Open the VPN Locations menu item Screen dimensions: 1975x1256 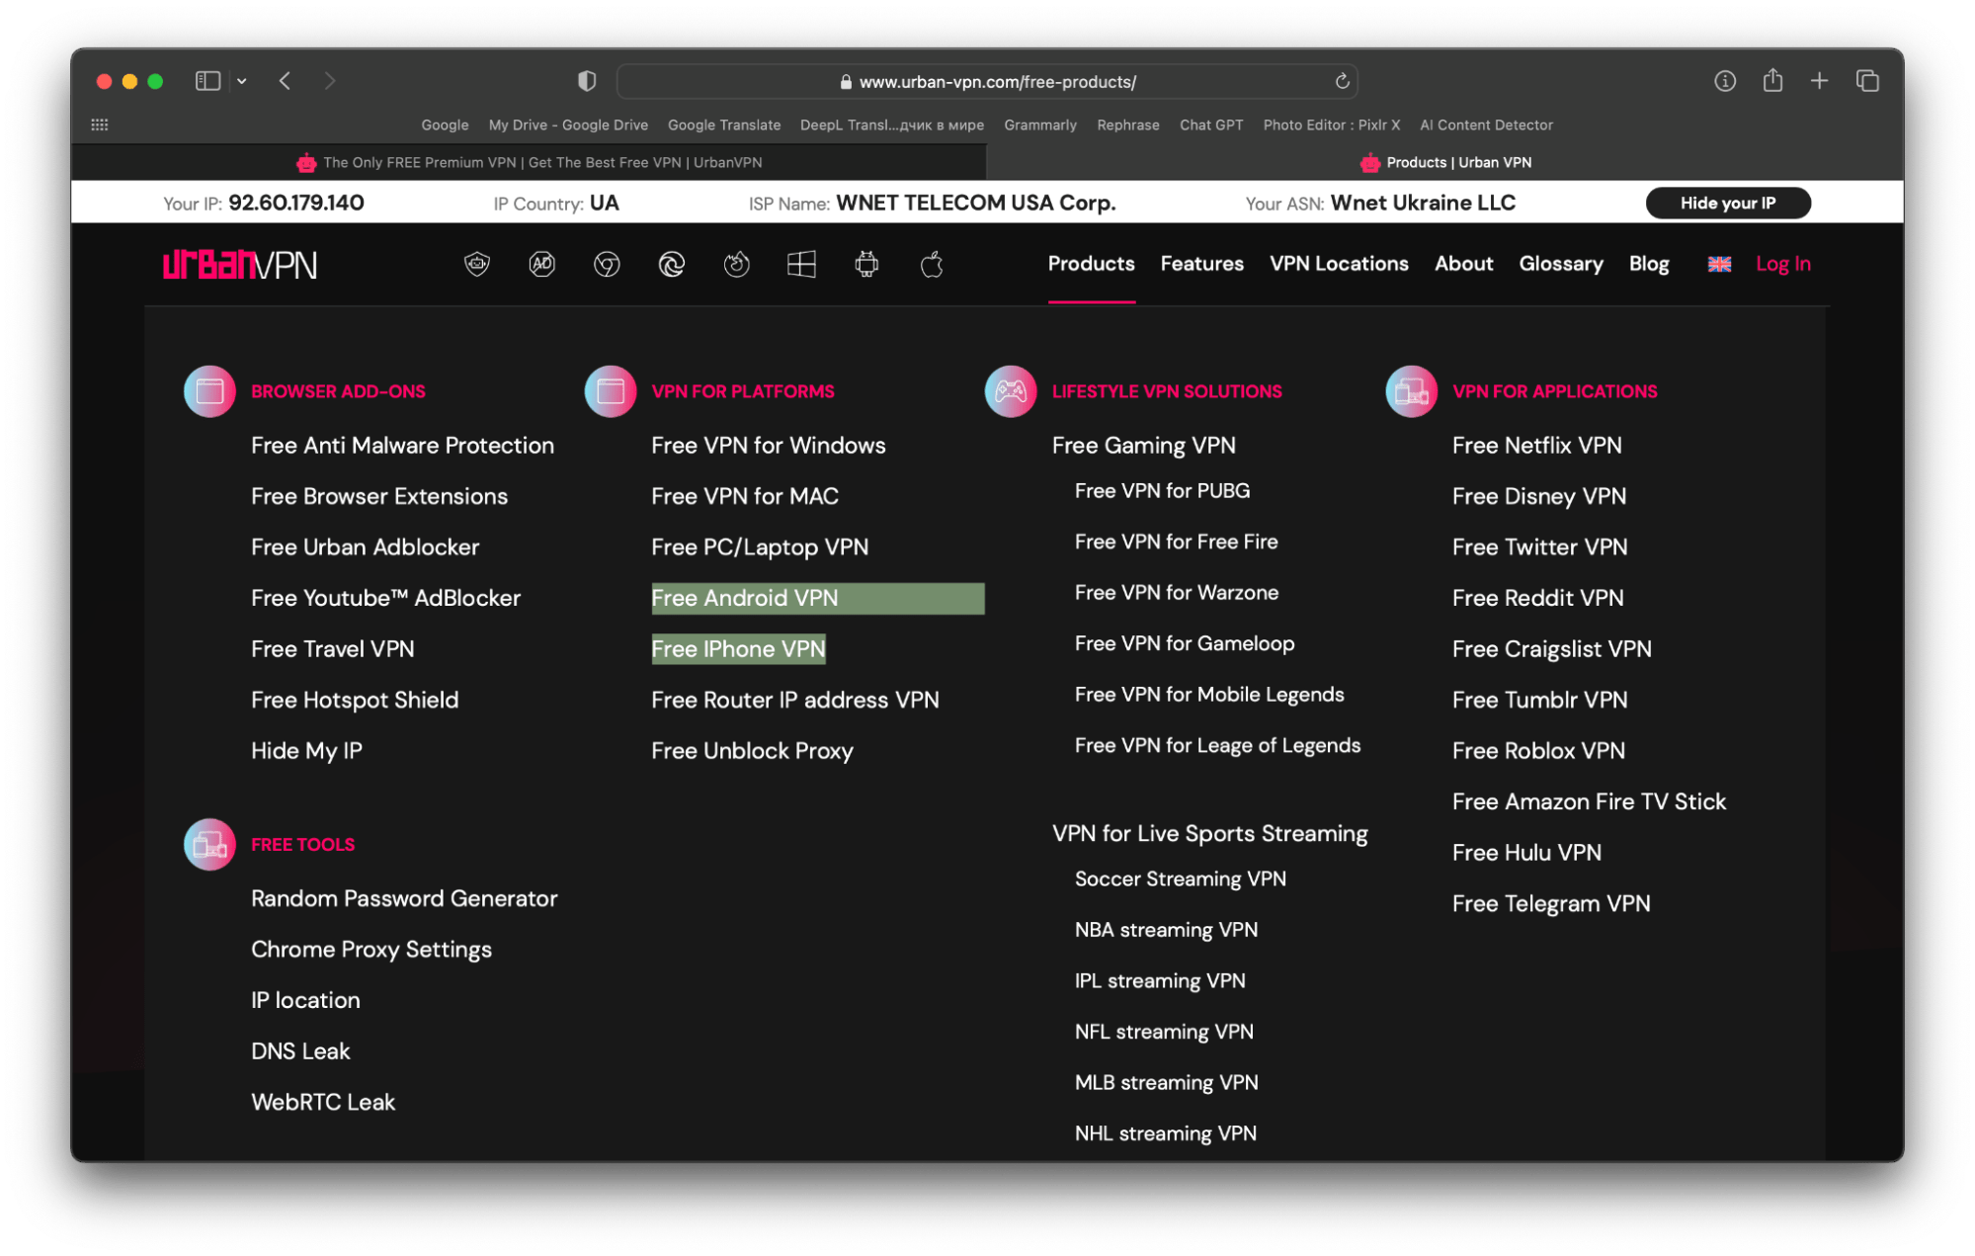tap(1339, 264)
